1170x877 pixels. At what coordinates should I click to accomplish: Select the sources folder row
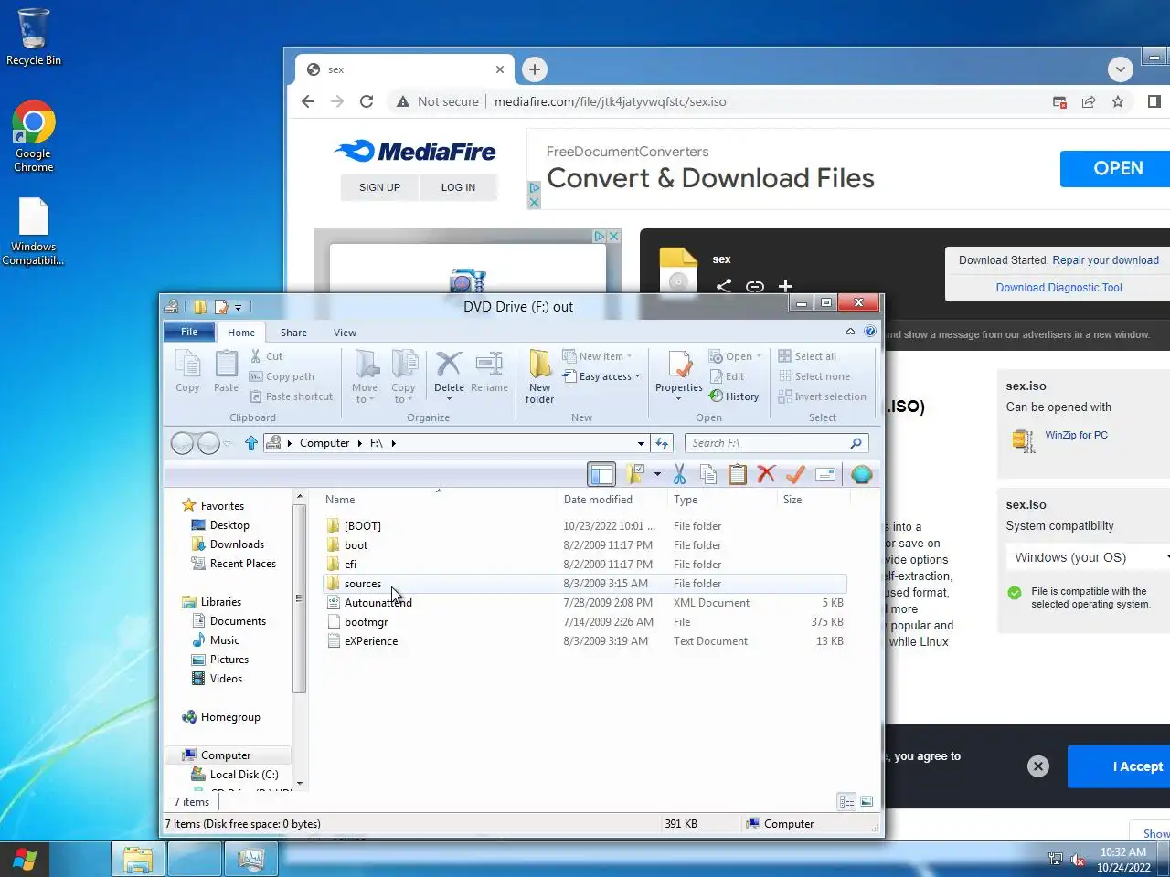[x=585, y=584]
